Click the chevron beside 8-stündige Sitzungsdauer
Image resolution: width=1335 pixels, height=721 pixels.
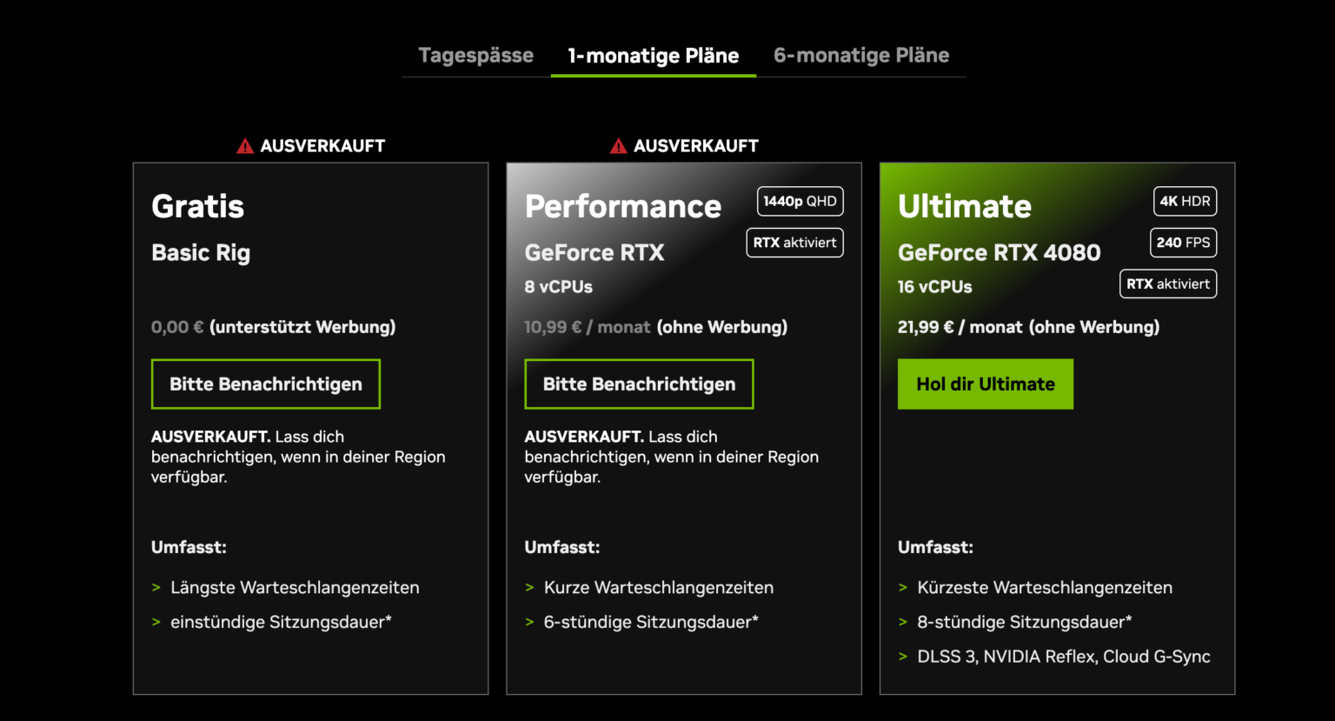click(903, 622)
